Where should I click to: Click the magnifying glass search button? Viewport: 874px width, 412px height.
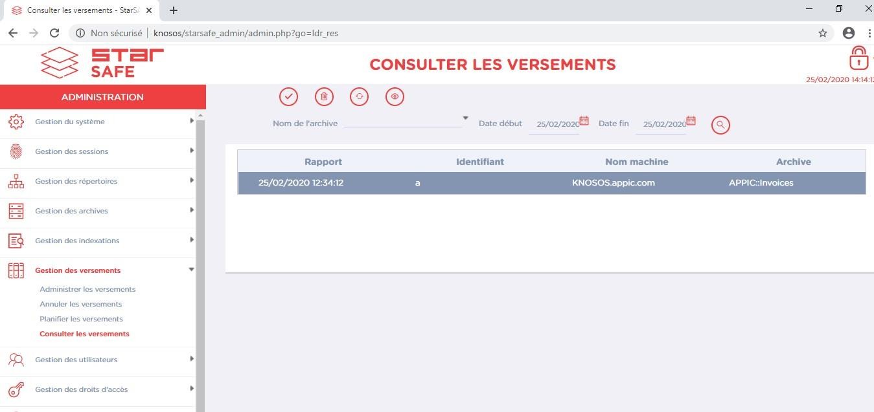coord(720,125)
